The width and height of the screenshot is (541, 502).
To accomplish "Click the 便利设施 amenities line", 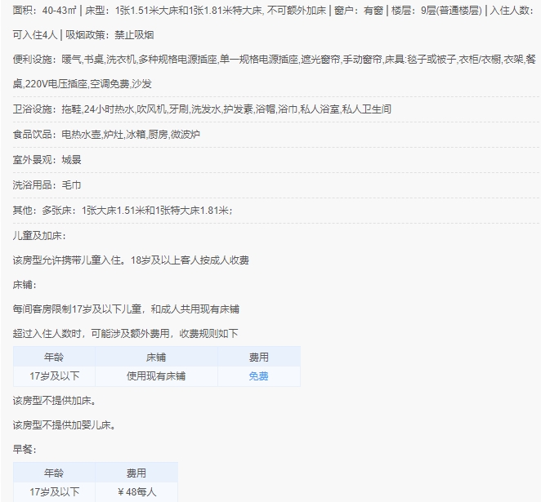I will point(275,60).
